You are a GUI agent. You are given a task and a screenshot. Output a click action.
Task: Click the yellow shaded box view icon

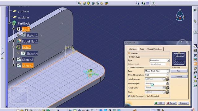(x=89, y=3)
